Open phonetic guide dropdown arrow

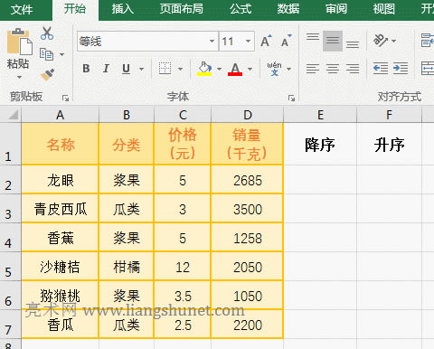pyautogui.click(x=288, y=69)
